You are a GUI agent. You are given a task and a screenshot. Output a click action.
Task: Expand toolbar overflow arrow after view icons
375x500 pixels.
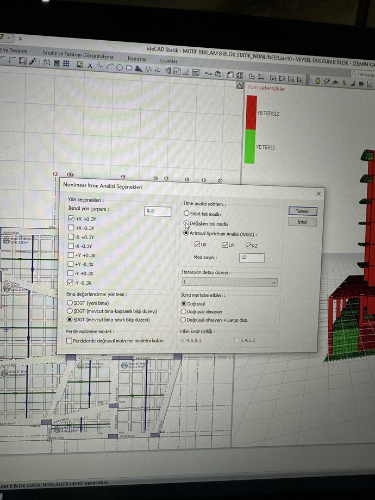tap(308, 82)
